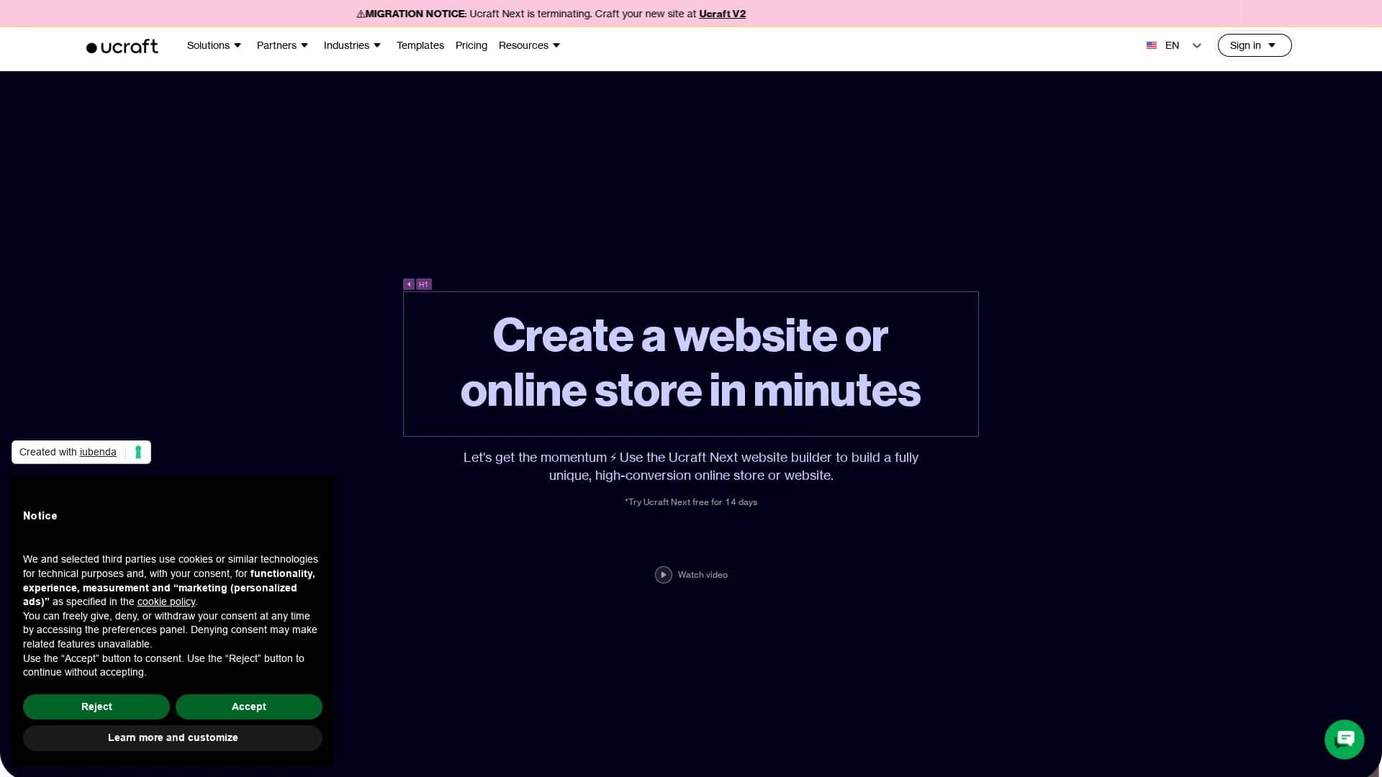Click the Notice heading in the cookie banner

click(40, 516)
